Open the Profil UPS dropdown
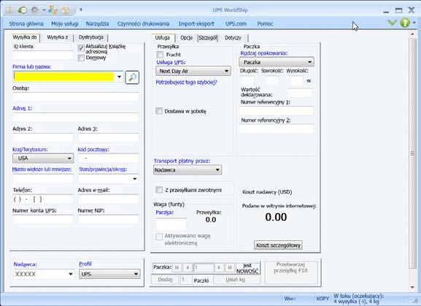421x306 pixels. tap(109, 274)
